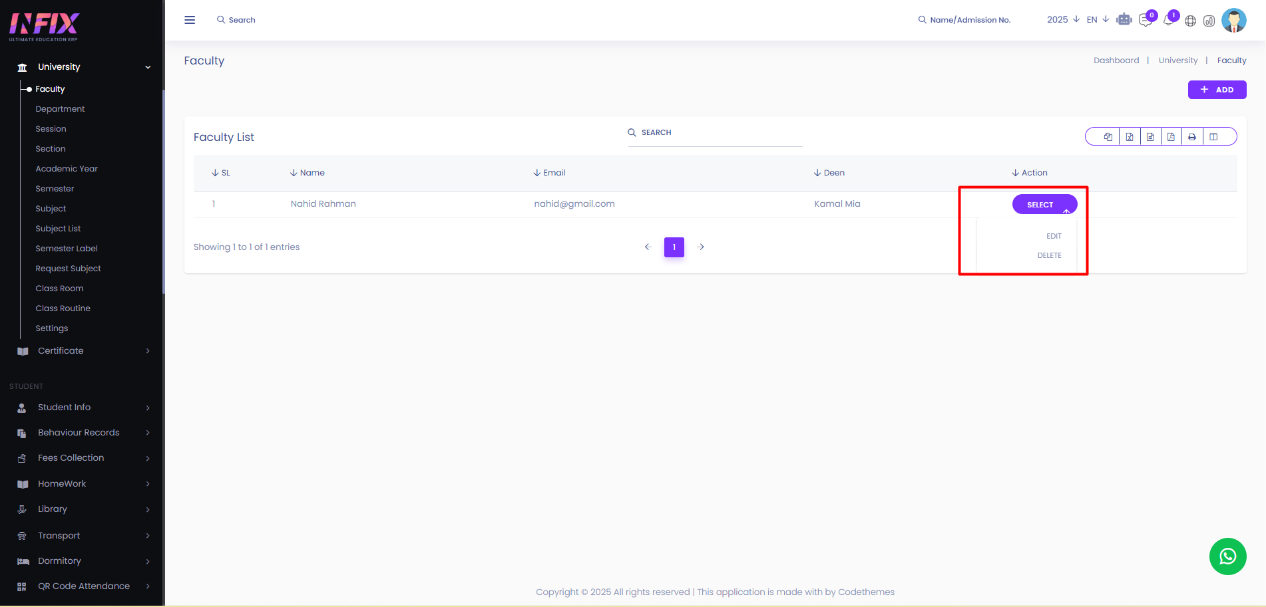Viewport: 1266px width, 607px height.
Task: Collapse the University menu chevron
Action: coord(148,67)
